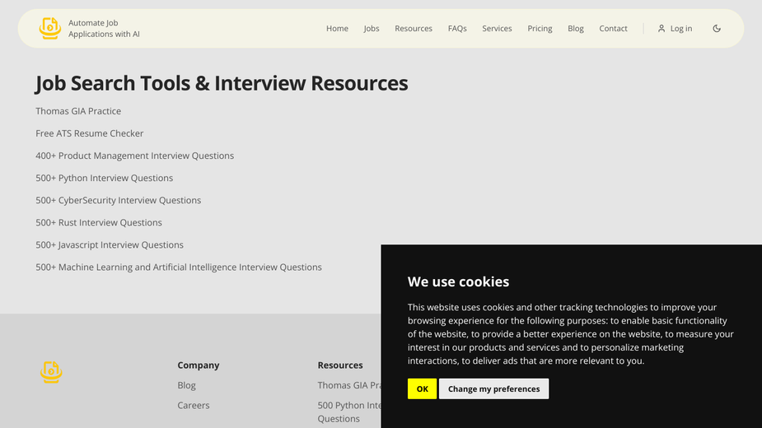Open the Contact page link
Screen dimensions: 762x428
coord(613,29)
